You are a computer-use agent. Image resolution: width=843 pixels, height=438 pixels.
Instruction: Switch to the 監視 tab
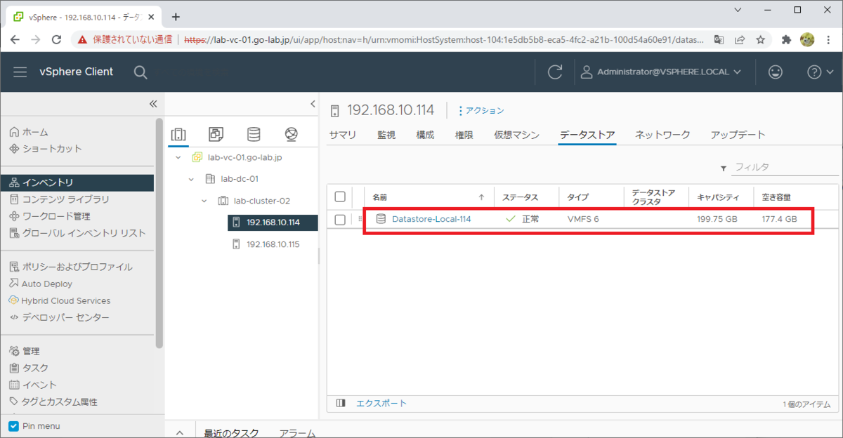pos(386,135)
